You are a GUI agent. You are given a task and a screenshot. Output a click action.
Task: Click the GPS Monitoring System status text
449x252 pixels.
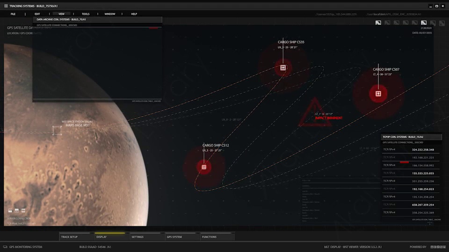click(x=25, y=247)
